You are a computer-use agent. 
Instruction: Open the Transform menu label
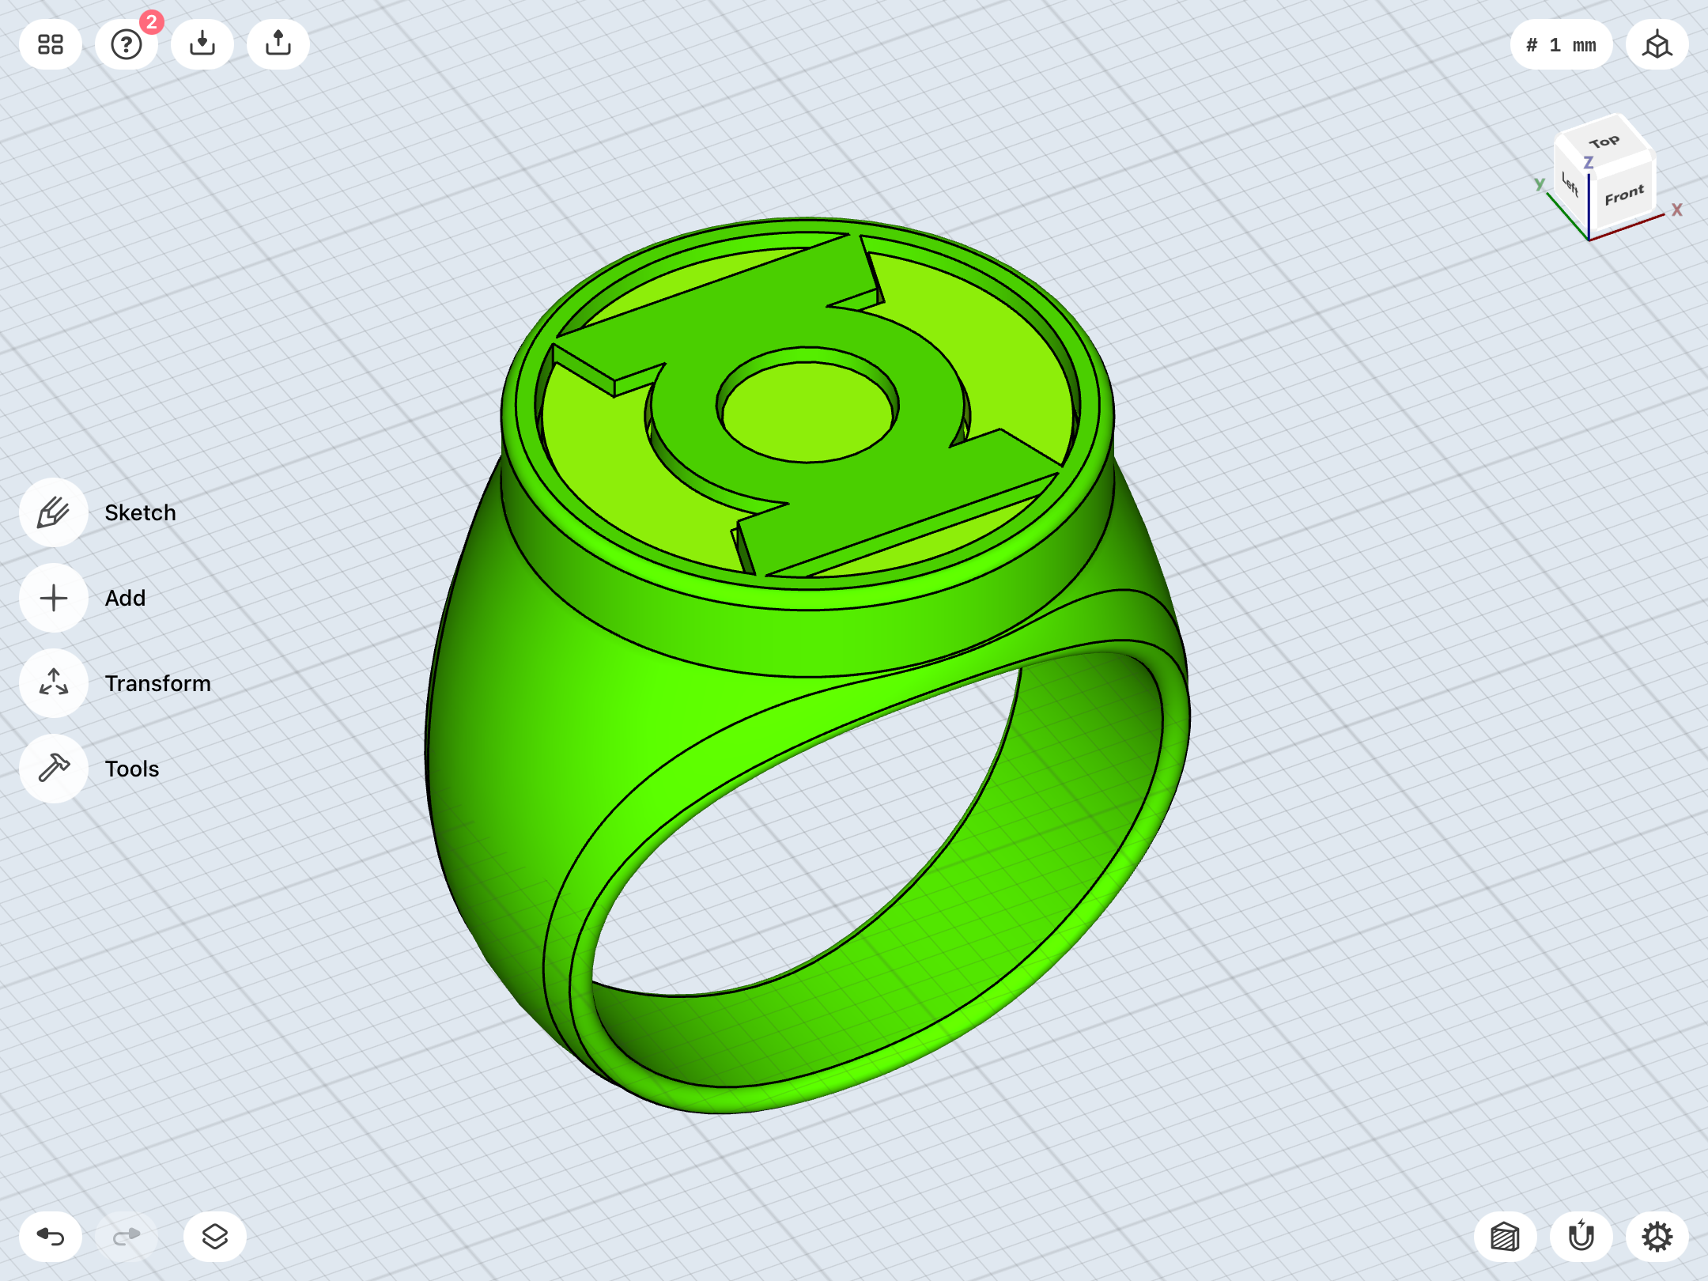point(157,683)
